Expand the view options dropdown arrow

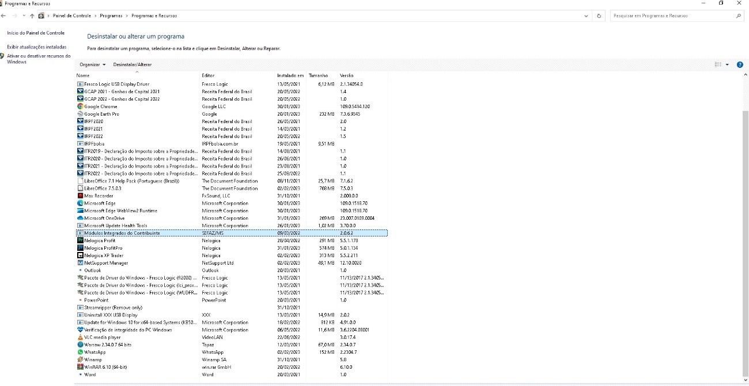[727, 64]
